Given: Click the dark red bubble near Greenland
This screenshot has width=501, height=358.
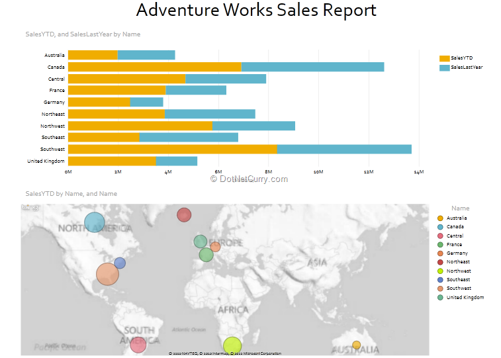Looking at the screenshot, I should 184,214.
